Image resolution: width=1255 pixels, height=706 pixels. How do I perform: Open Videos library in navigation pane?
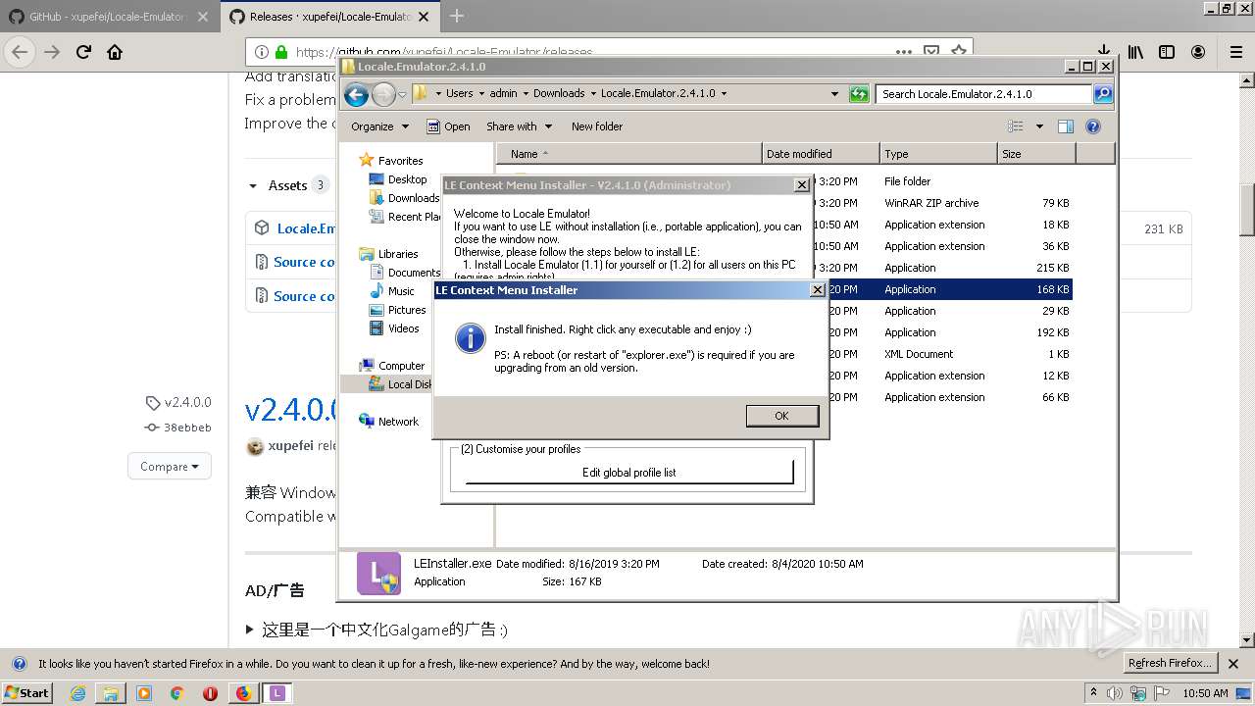[x=403, y=328]
